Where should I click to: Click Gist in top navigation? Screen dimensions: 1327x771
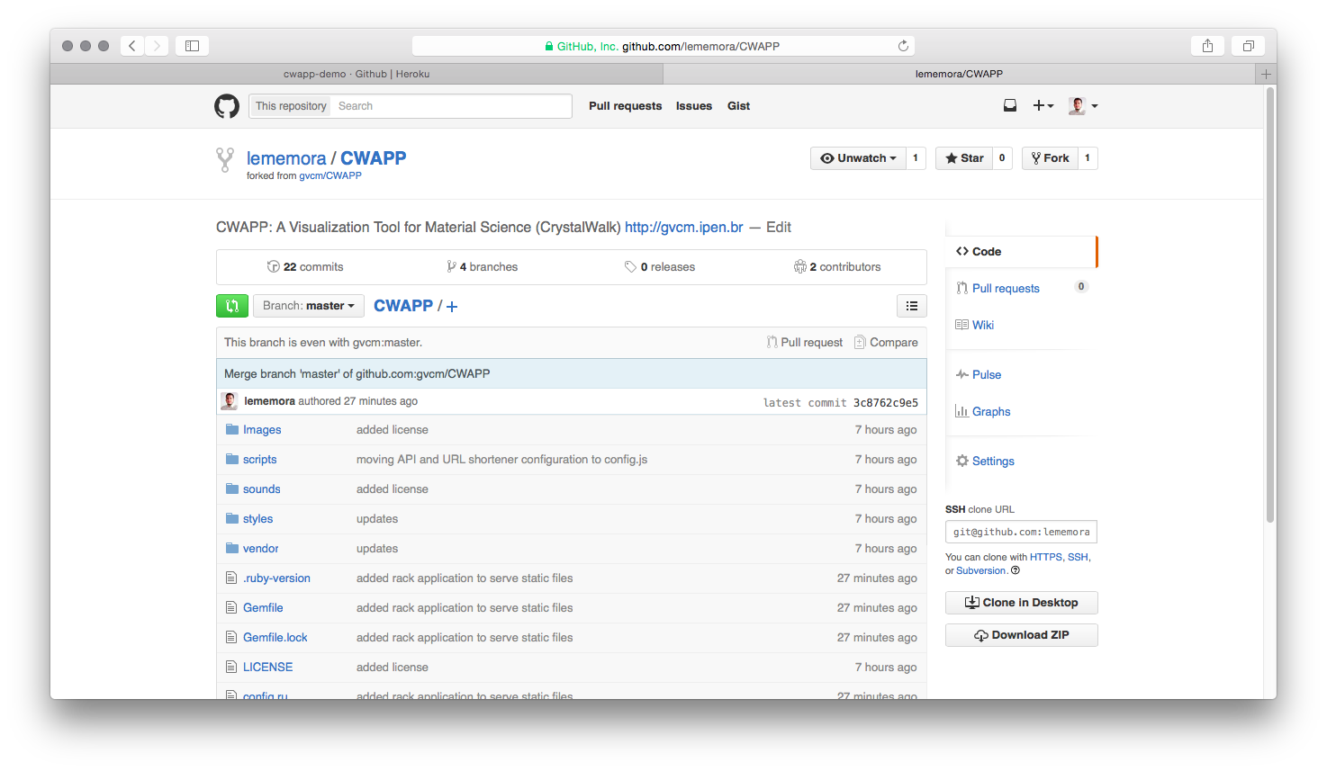click(x=739, y=106)
